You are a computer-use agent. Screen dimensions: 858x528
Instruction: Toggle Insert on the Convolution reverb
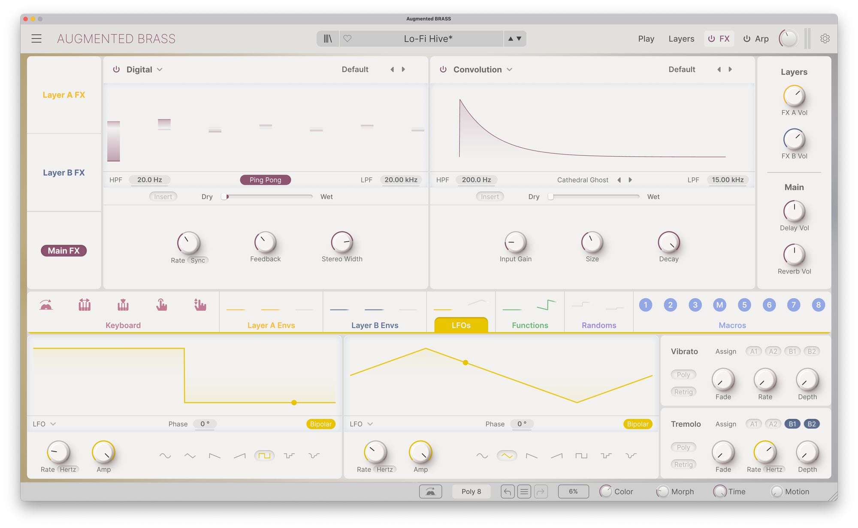pos(490,197)
